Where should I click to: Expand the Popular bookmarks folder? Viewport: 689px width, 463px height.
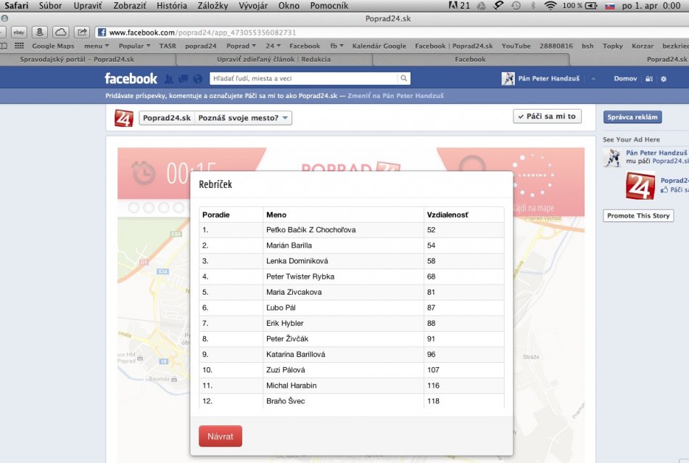tap(134, 46)
